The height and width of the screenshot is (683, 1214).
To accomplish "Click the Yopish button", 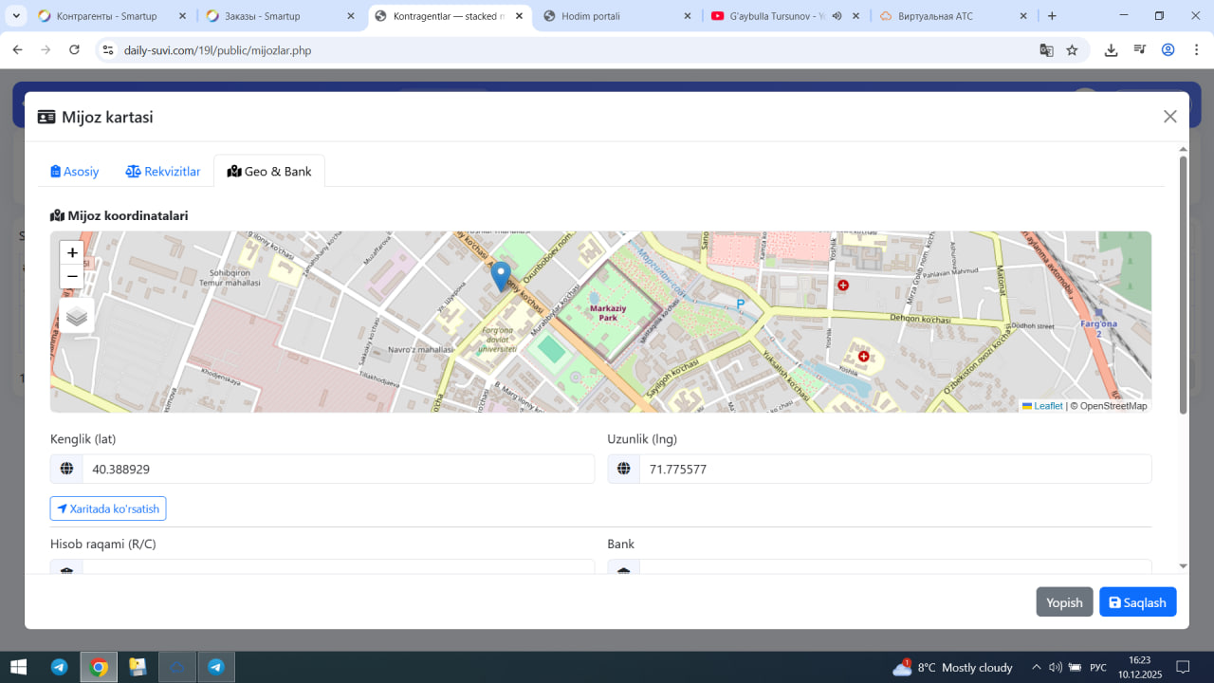I will click(1064, 602).
